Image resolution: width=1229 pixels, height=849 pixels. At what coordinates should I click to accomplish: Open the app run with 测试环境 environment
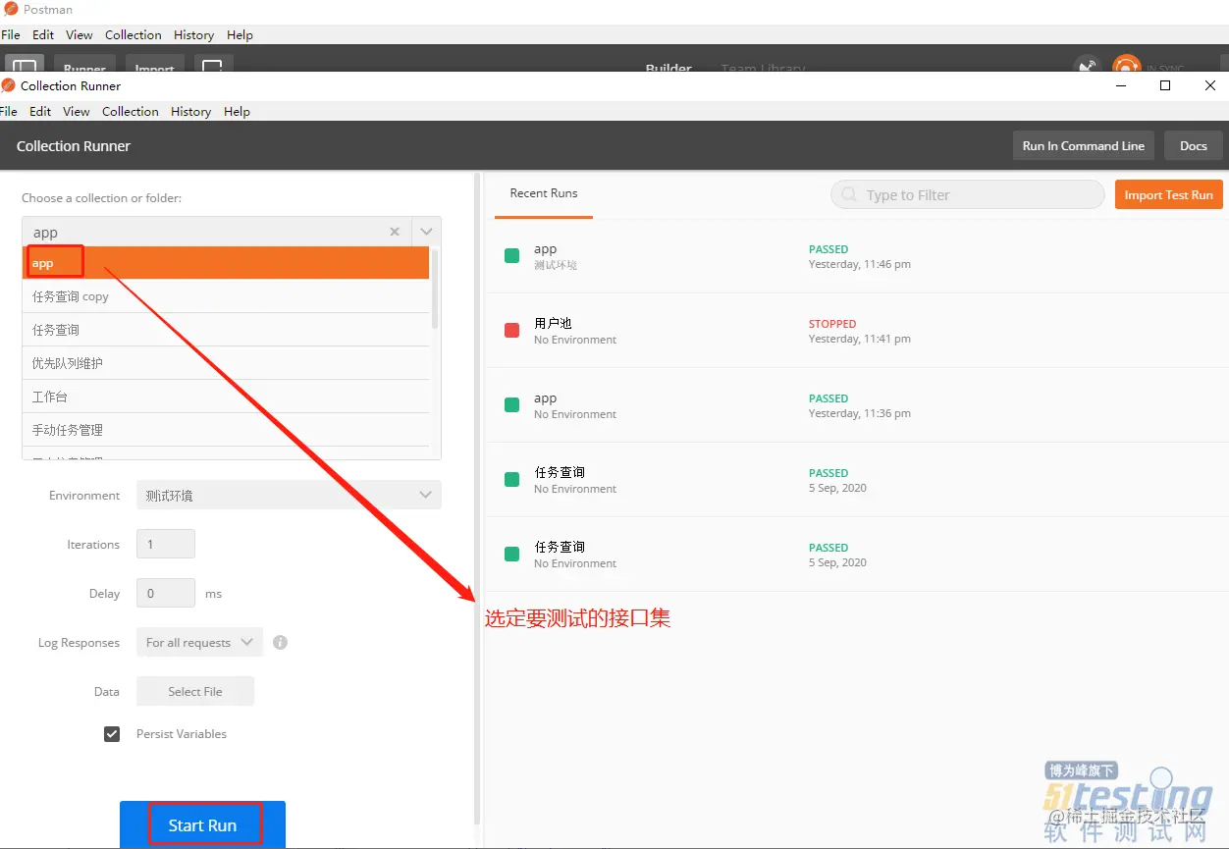tap(856, 256)
